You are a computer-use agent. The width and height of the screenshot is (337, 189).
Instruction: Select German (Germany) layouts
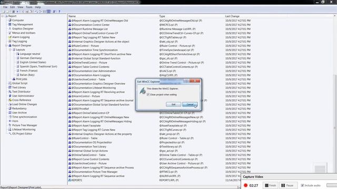(31, 58)
